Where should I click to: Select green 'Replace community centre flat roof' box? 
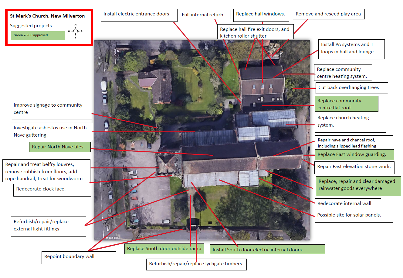pos(346,104)
